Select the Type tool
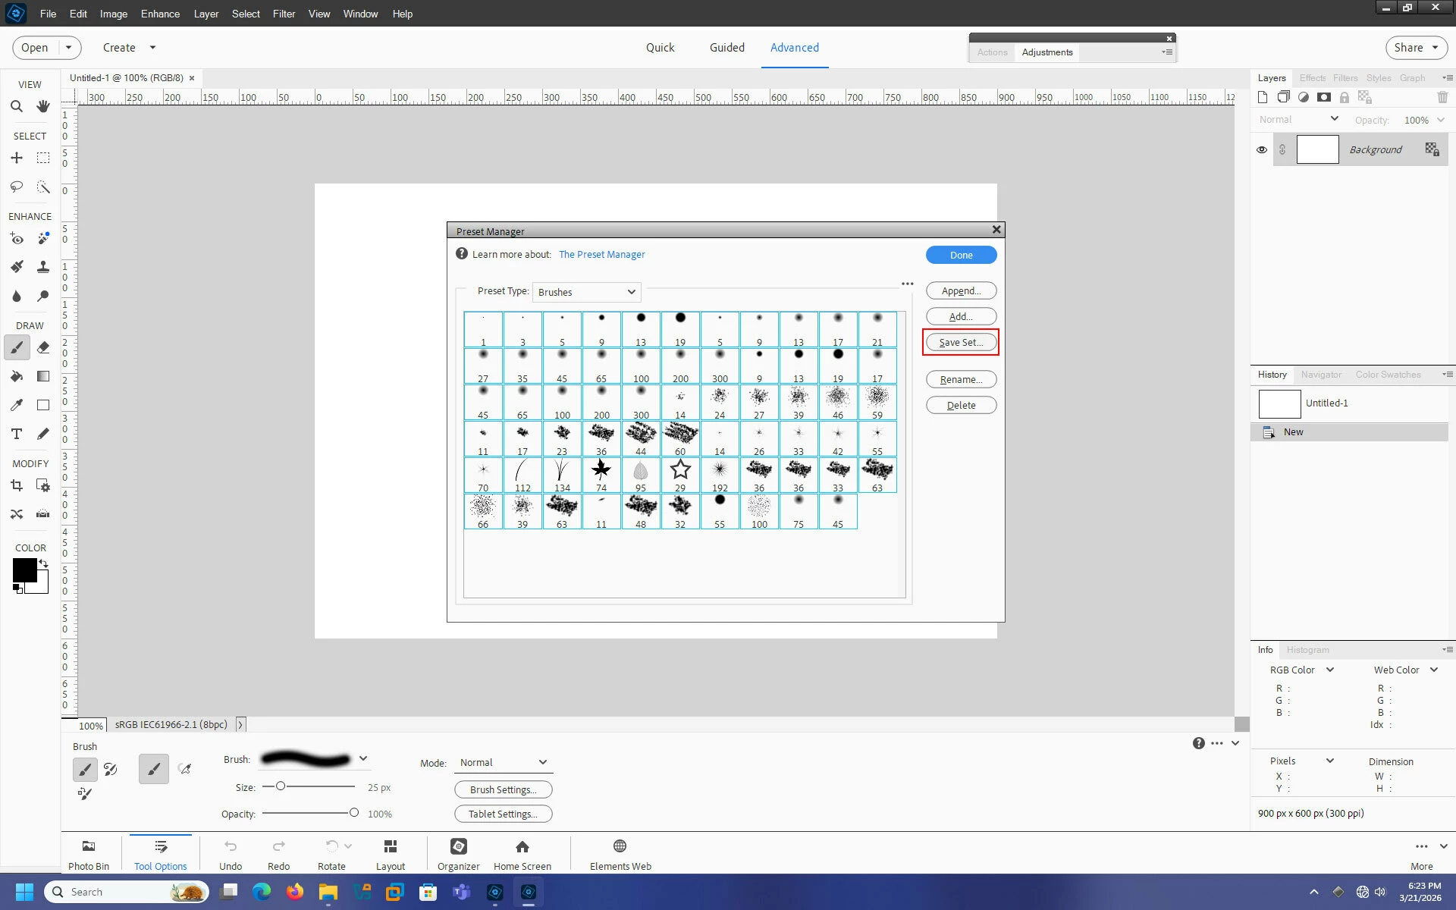Image resolution: width=1456 pixels, height=910 pixels. point(17,434)
